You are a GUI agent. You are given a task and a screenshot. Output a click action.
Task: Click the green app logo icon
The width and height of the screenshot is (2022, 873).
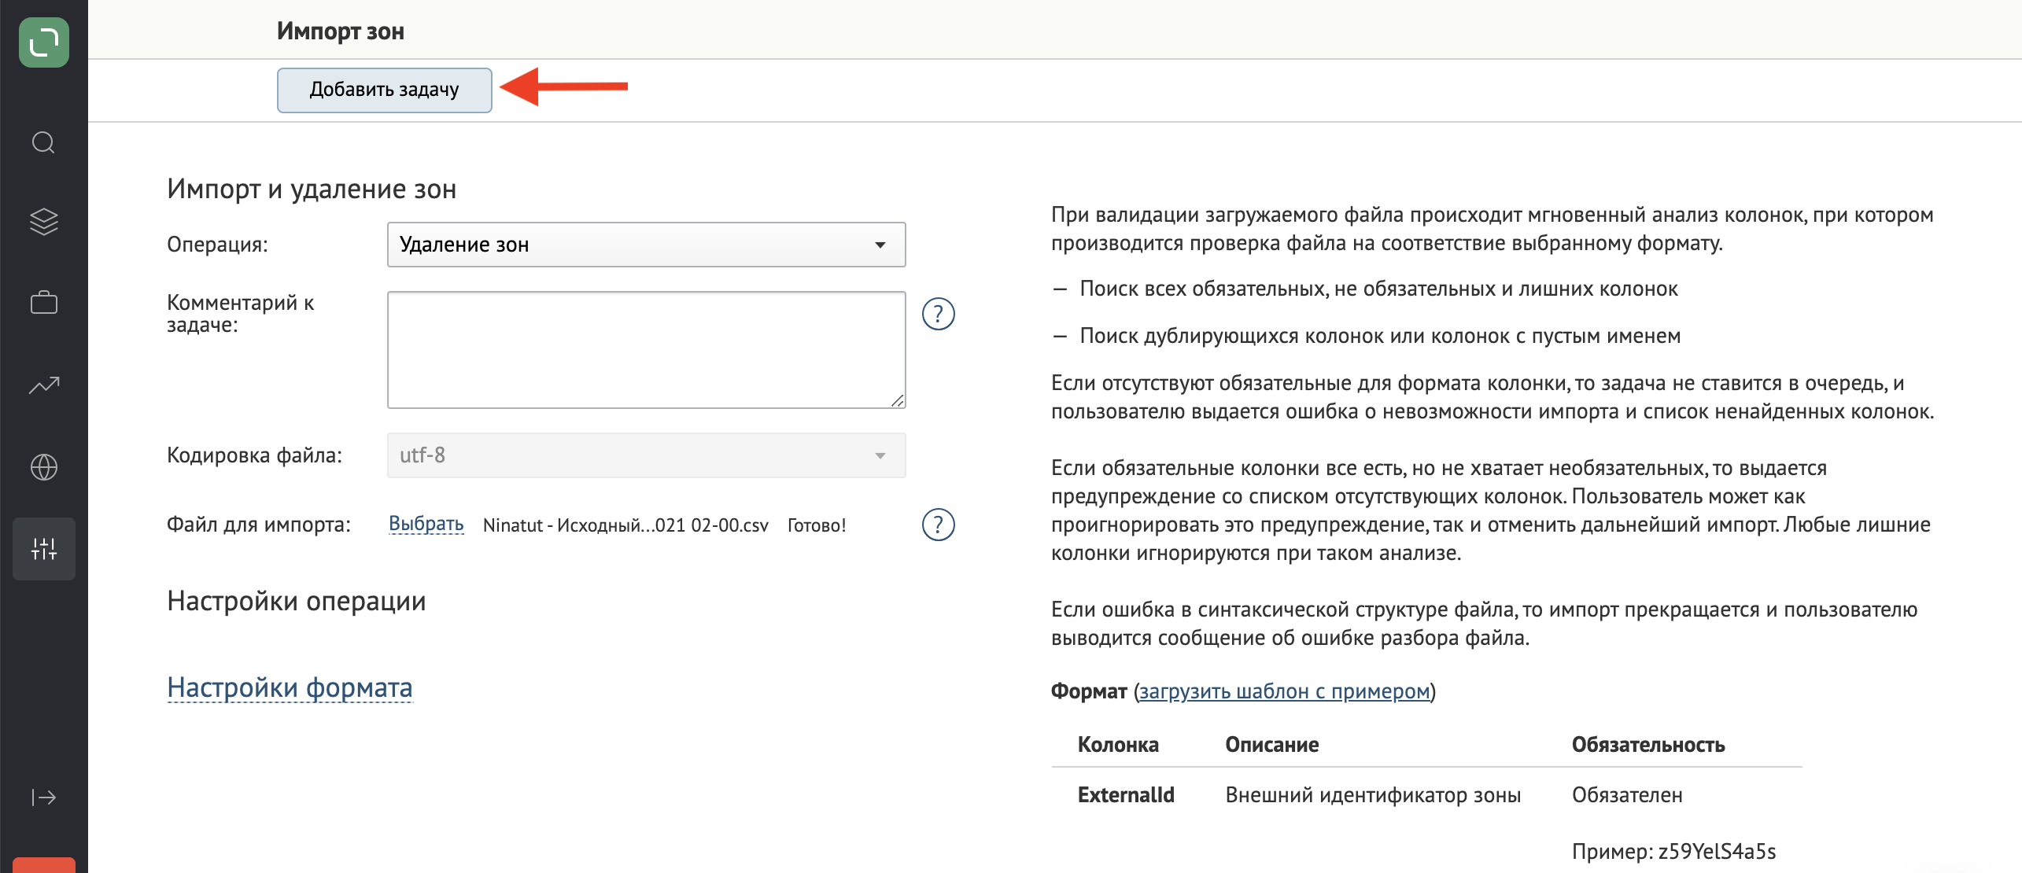pos(44,42)
